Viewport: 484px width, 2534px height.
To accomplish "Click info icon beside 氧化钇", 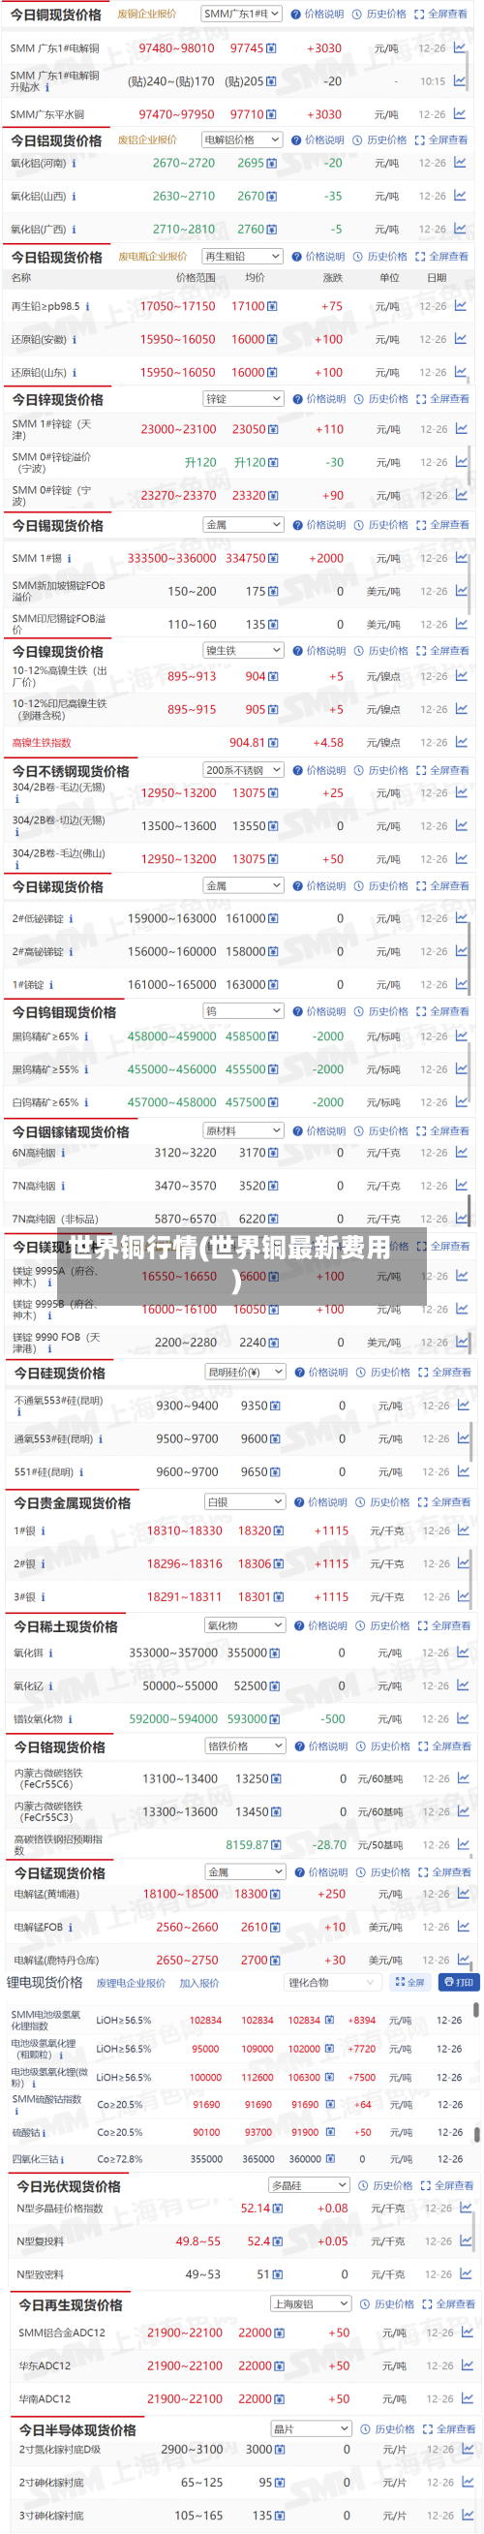I will click(x=51, y=1686).
